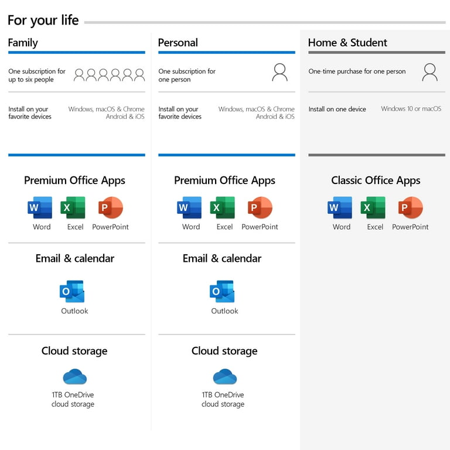Click the Word icon in Personal column
Image resolution: width=450 pixels, height=450 pixels.
point(190,208)
